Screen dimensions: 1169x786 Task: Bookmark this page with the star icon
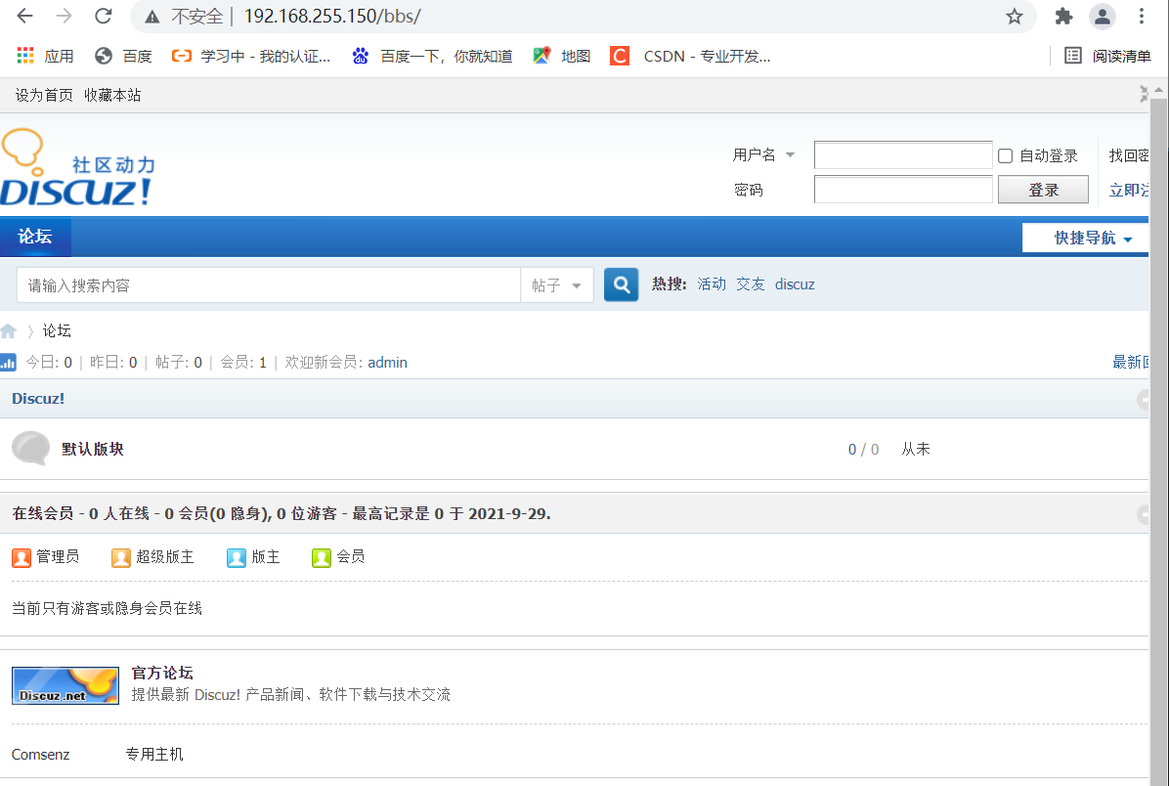coord(1014,17)
